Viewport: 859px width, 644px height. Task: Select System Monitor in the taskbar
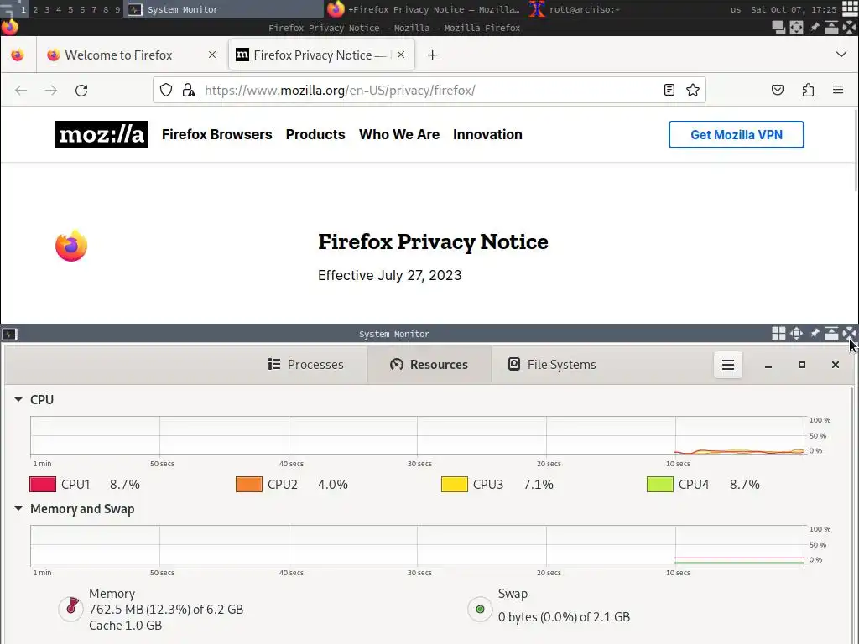click(x=223, y=9)
